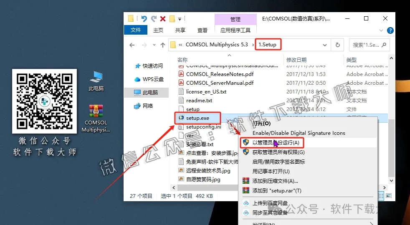The image size is (410, 225).
Task: Select 此电脑 in navigation pane
Action: [146, 93]
